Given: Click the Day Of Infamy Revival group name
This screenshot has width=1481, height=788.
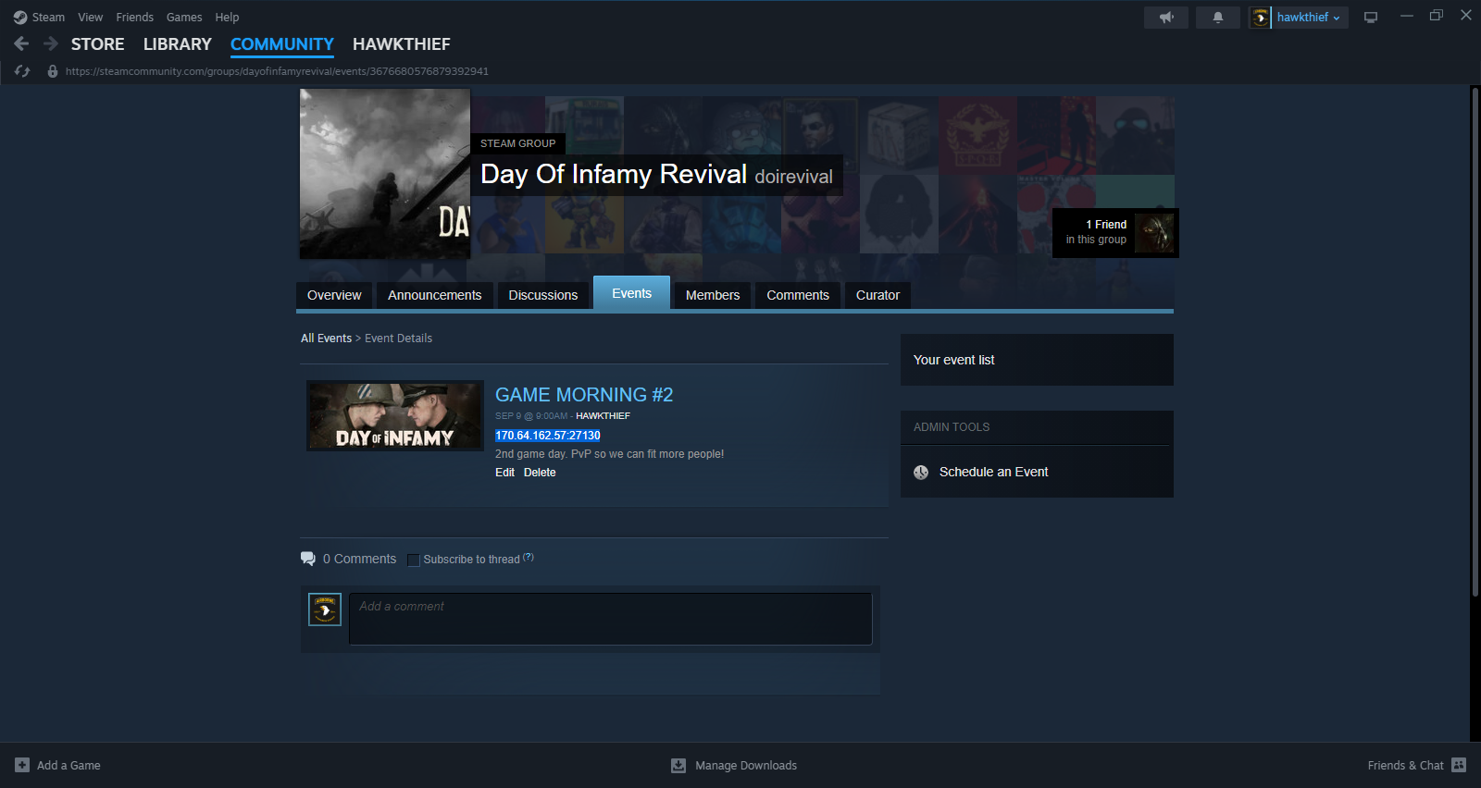Looking at the screenshot, I should (x=614, y=174).
